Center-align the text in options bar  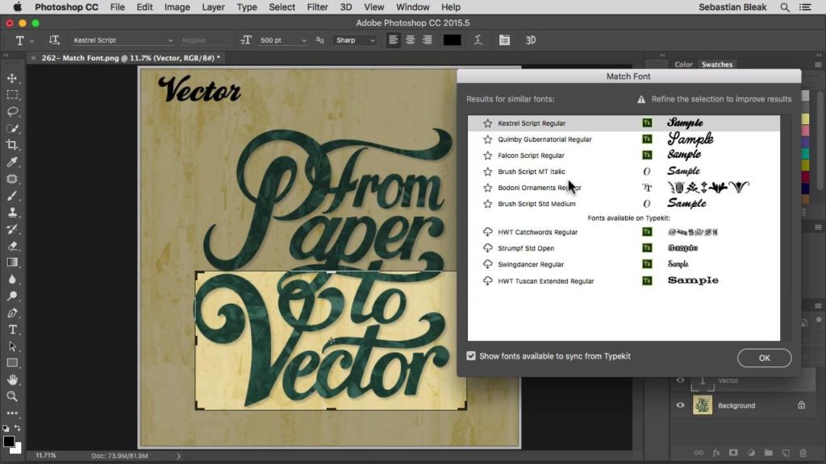(x=411, y=39)
